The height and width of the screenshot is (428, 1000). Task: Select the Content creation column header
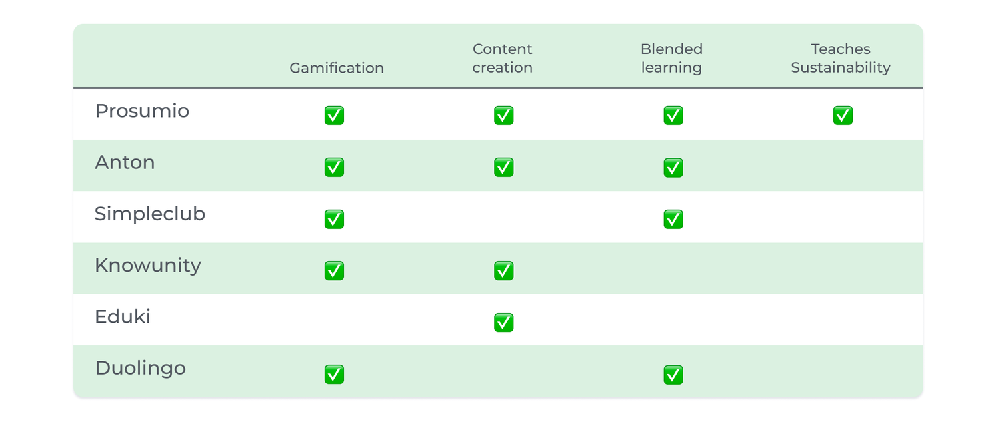503,59
